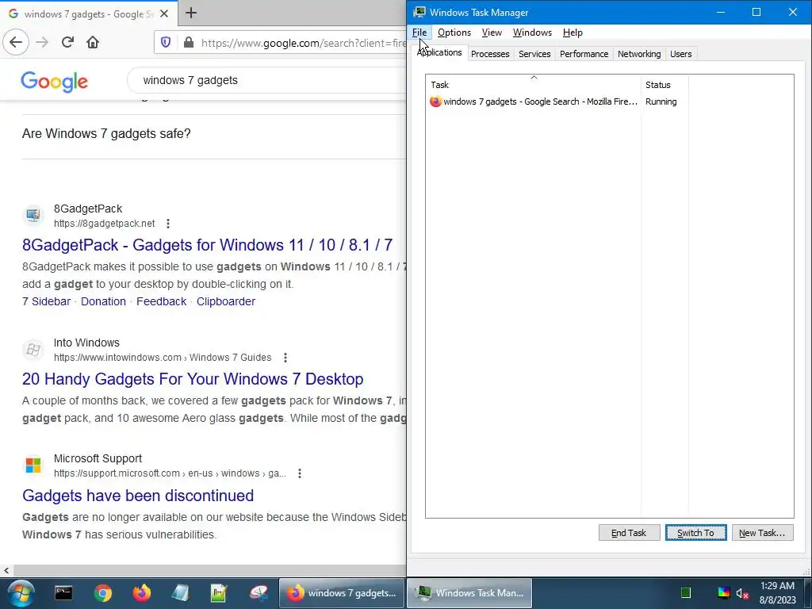Click the Microsoft Support favicon
The image size is (812, 609).
[33, 465]
